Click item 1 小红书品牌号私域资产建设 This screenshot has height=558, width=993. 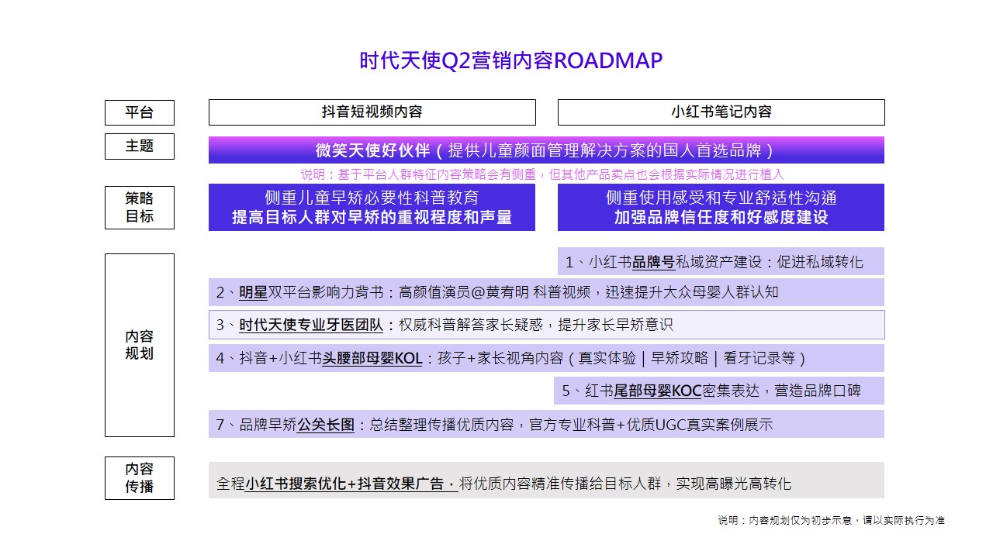coord(721,261)
